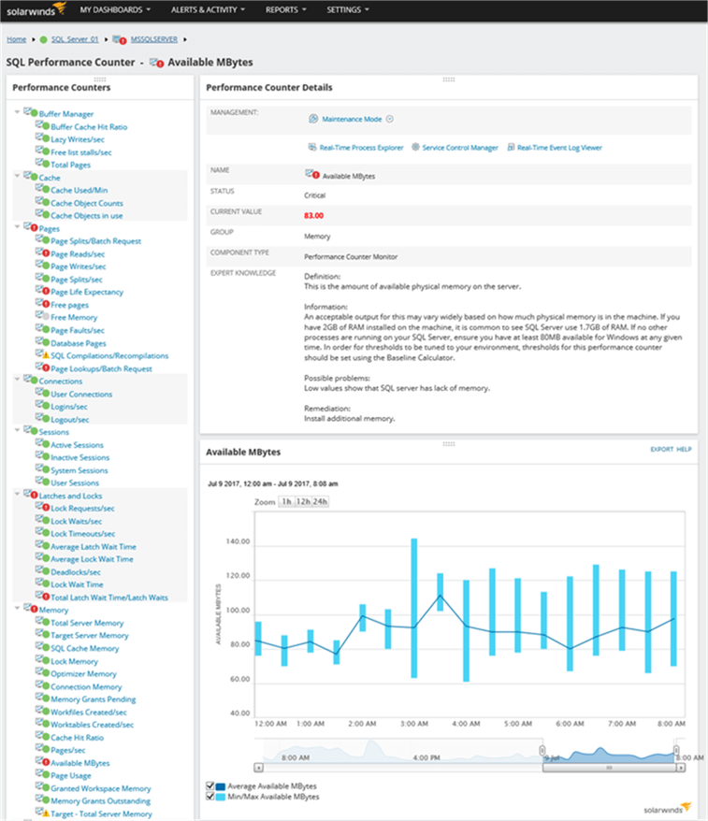Screen dimensions: 708x821
Task: Open the Alerts & Activity menu
Action: [x=208, y=10]
